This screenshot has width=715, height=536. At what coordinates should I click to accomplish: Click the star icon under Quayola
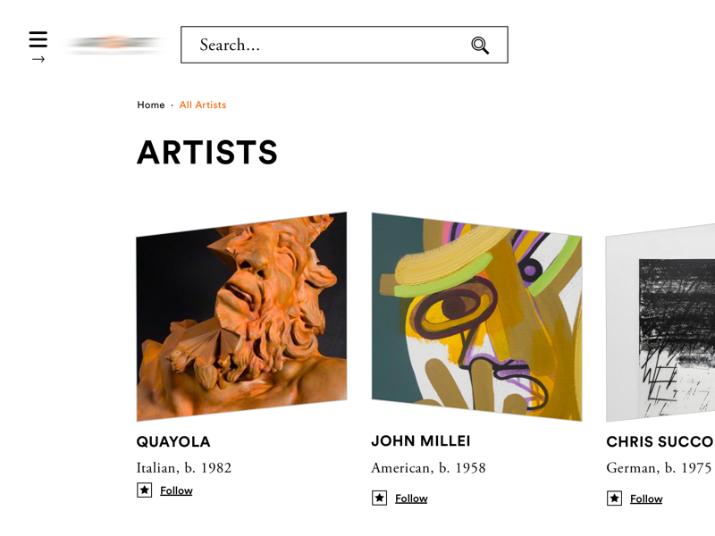[x=144, y=490]
